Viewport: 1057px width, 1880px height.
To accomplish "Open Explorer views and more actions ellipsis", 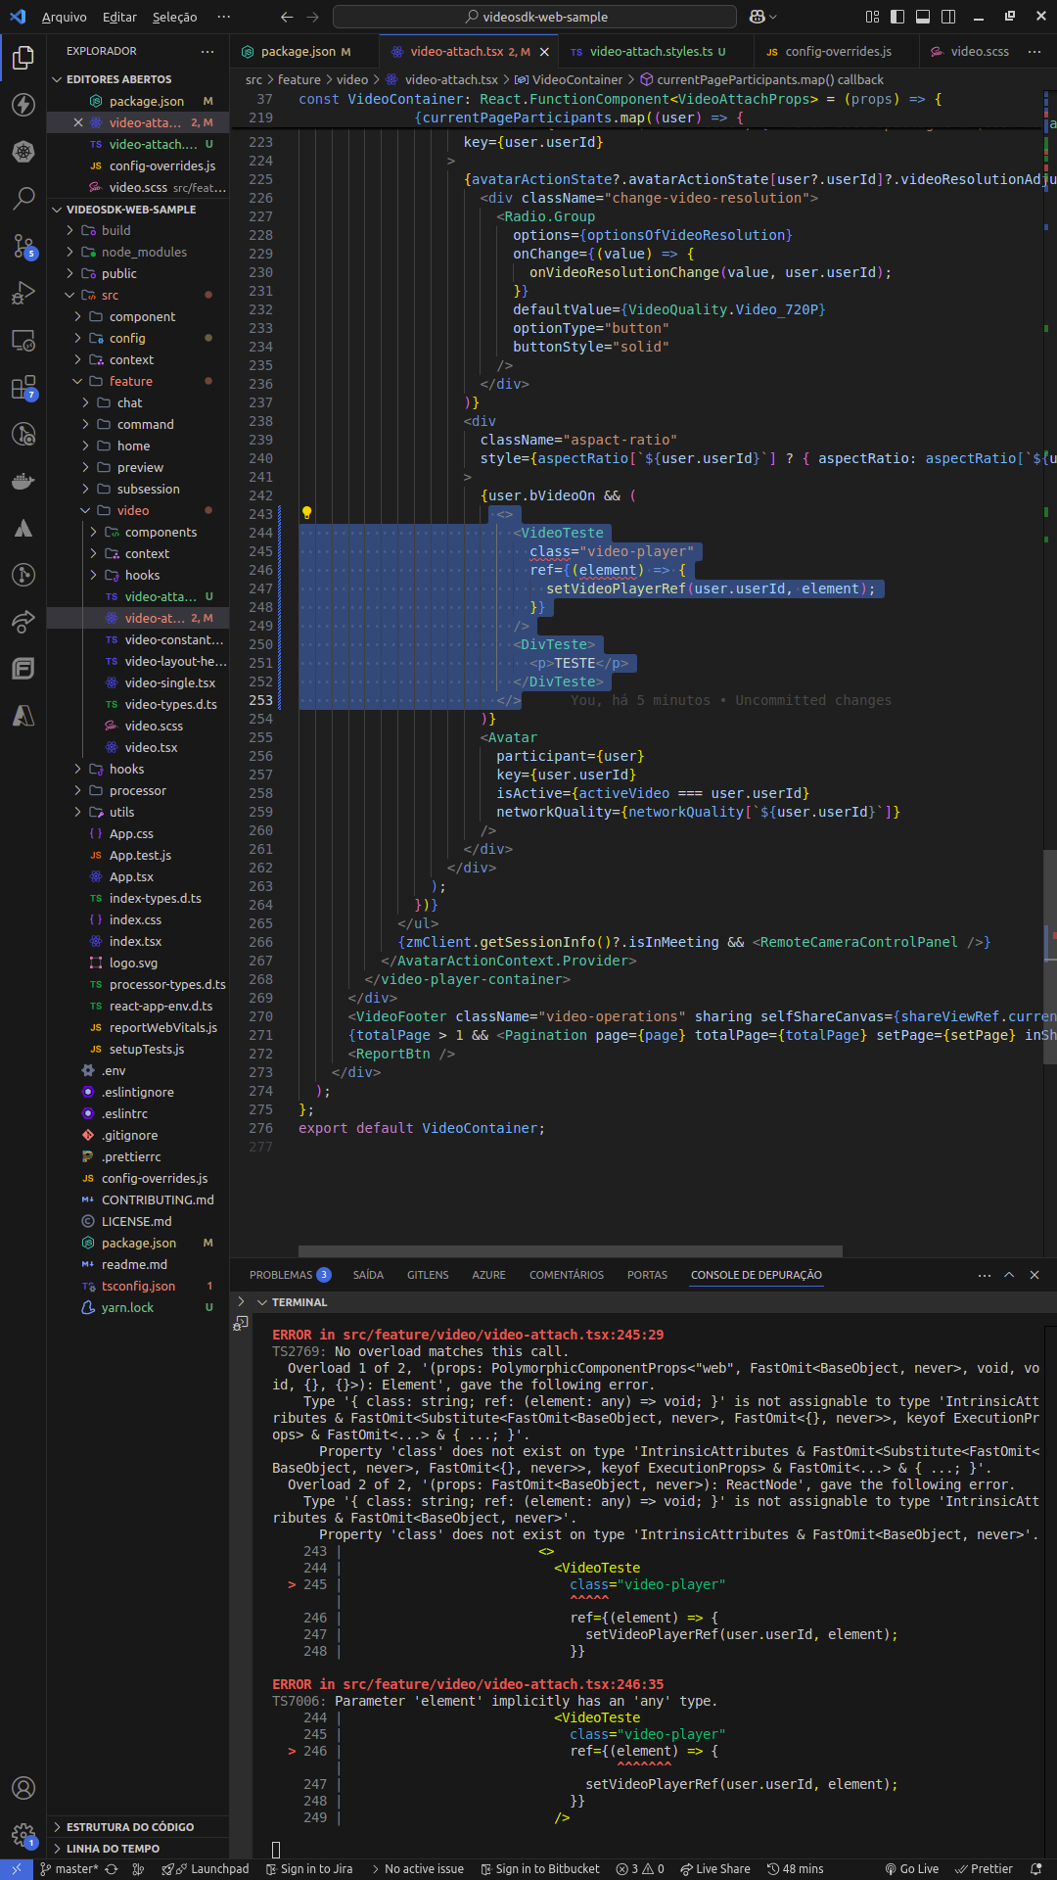I will (x=207, y=51).
